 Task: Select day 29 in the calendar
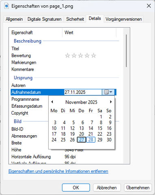tap(100, 140)
